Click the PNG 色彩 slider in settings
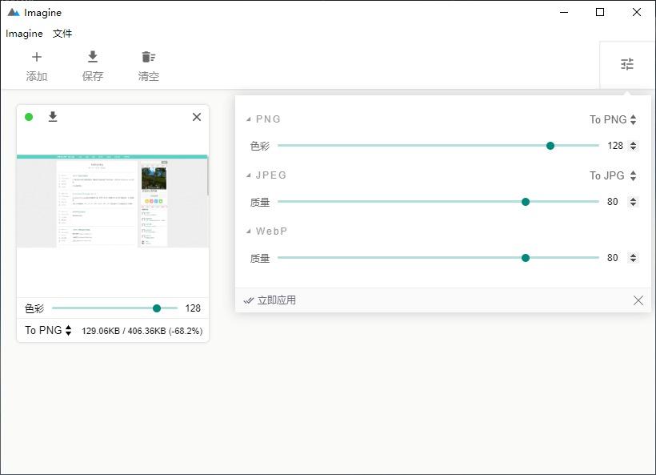The image size is (656, 475). 438,146
